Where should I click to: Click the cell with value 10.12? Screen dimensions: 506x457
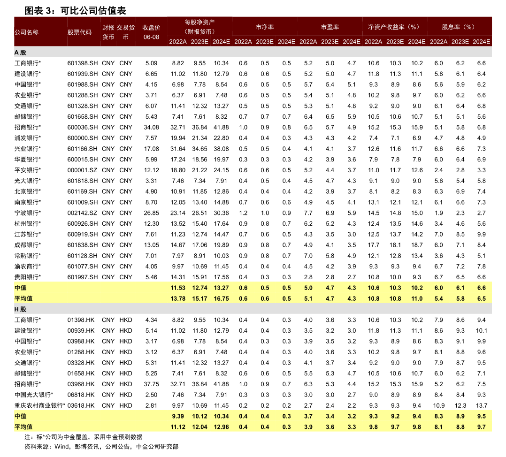pos(199,416)
